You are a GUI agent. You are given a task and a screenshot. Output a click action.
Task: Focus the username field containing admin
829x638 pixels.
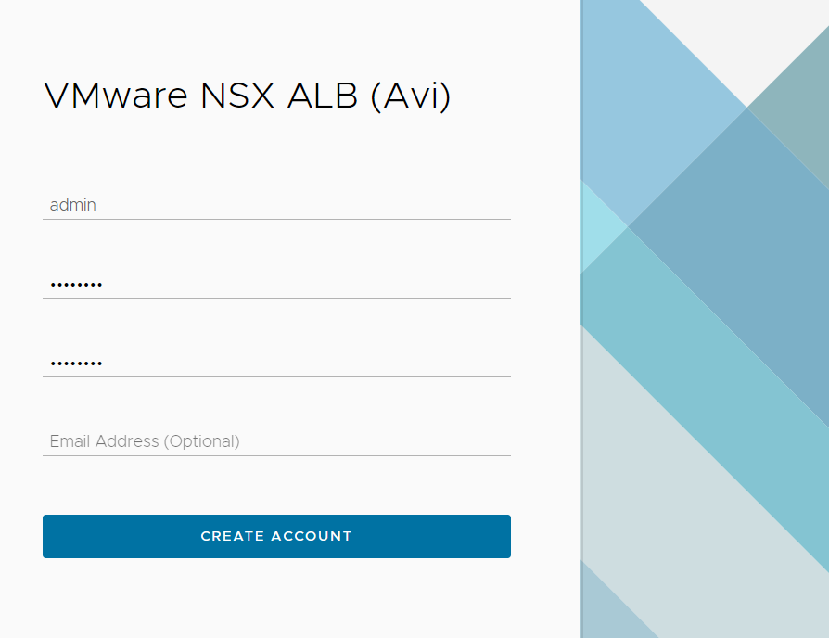[x=276, y=205]
